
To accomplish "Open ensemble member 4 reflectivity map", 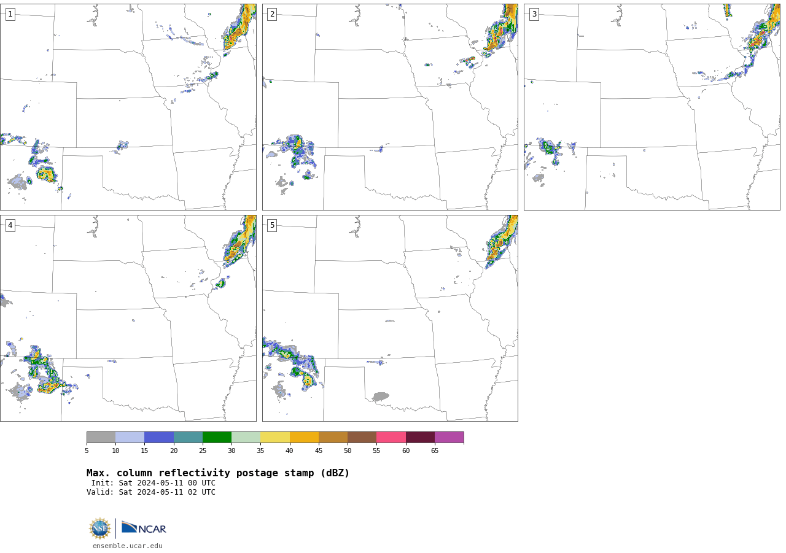I will [128, 318].
